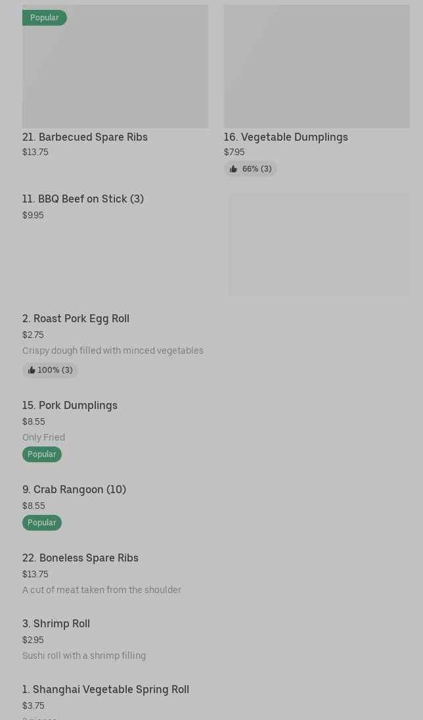
Task: Choose 3. Shrimp Roll item
Action: [56, 623]
